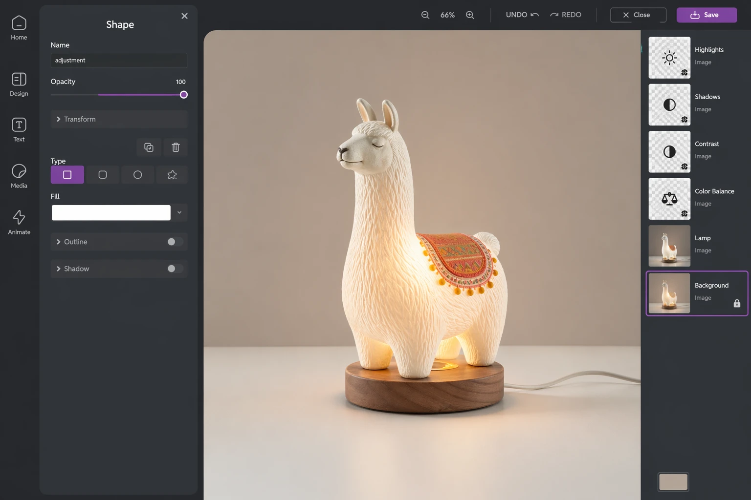
Task: Select the rounded rectangle shape type
Action: [x=103, y=175]
